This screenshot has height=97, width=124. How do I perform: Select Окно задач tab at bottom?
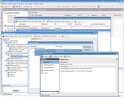(7, 94)
